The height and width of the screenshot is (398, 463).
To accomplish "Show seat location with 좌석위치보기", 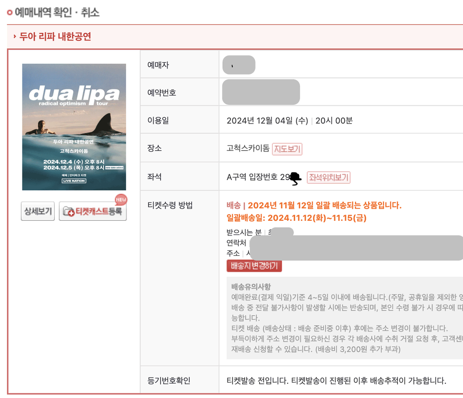I will (x=329, y=178).
